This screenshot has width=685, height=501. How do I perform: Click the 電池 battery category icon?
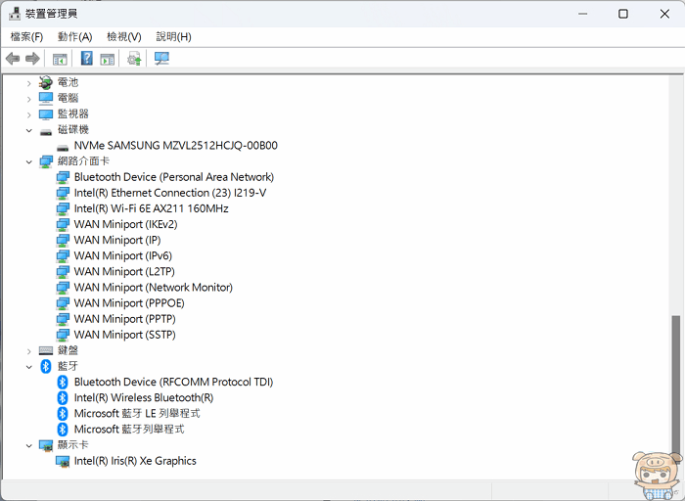click(x=46, y=82)
